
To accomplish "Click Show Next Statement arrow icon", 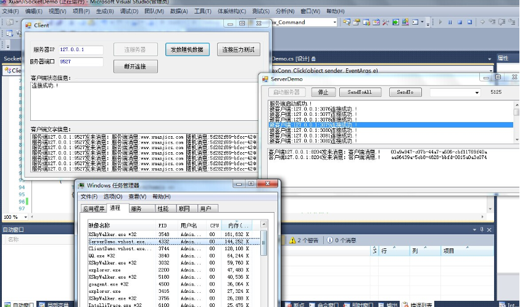I will click(482, 22).
